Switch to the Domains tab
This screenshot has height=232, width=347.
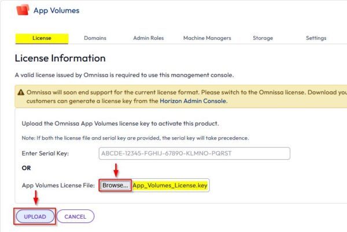click(95, 38)
